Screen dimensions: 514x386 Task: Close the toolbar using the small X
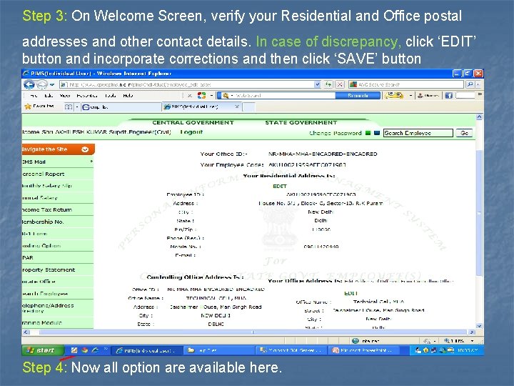189,96
